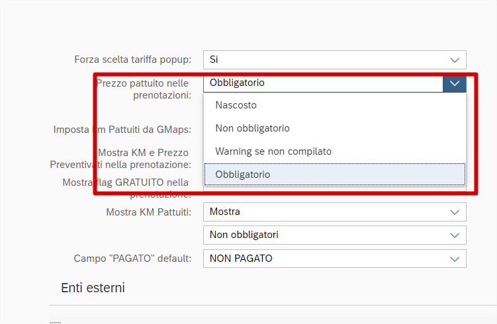Click the Campo "PAGATO" default label

(x=132, y=259)
